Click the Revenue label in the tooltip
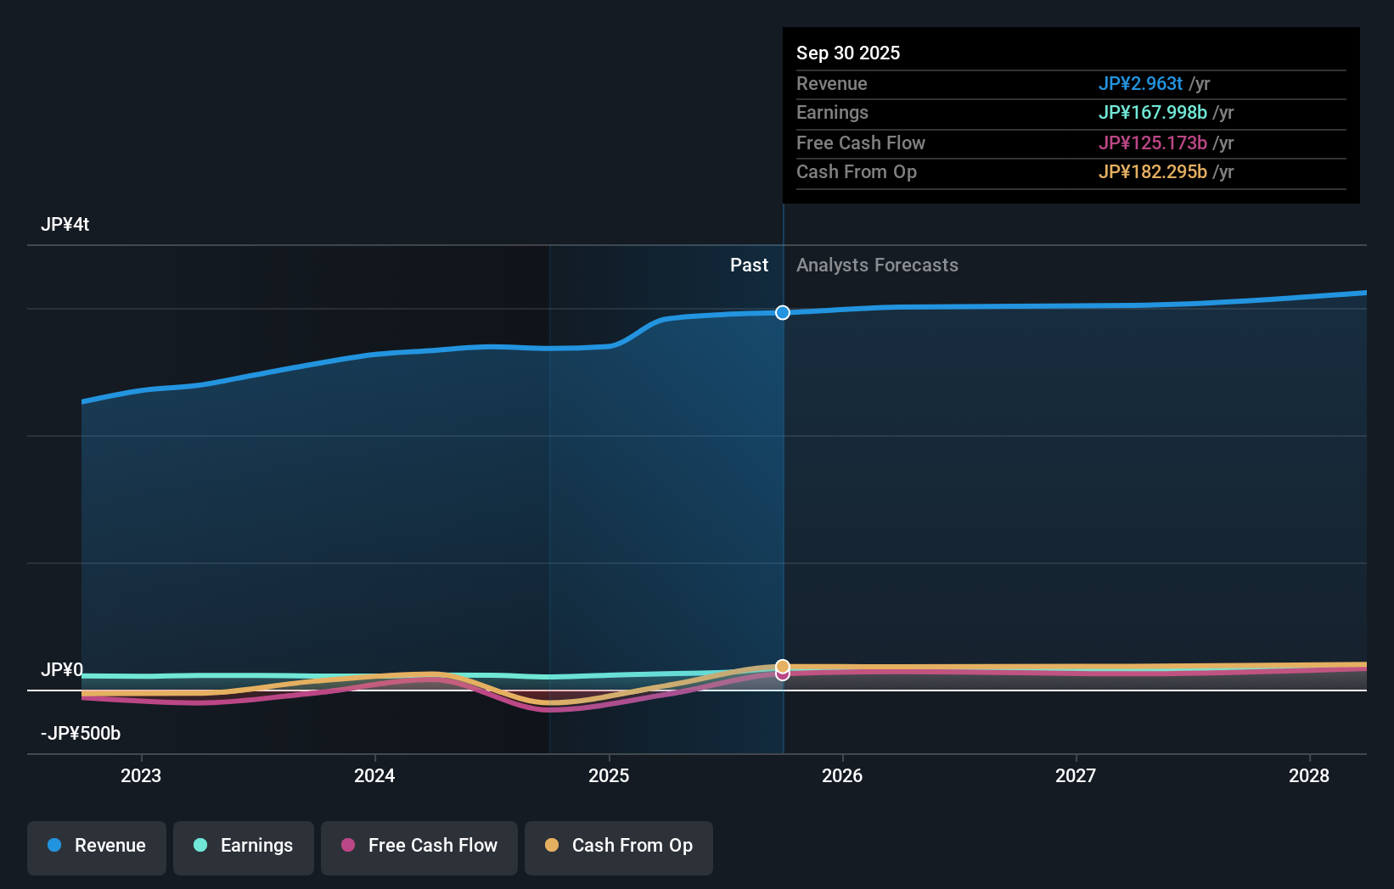 click(x=832, y=84)
